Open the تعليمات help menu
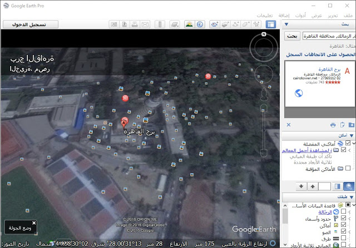 [x=265, y=16]
